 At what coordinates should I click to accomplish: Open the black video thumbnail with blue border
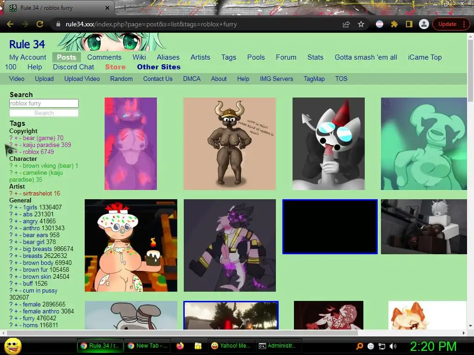[x=330, y=226]
